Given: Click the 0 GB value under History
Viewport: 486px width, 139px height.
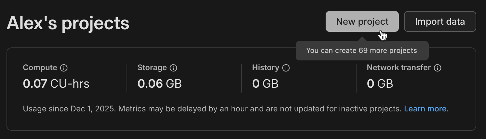Looking at the screenshot, I should [x=265, y=84].
